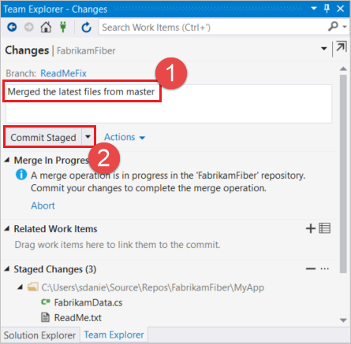Click the FabrikamFiber repository name

click(x=86, y=50)
